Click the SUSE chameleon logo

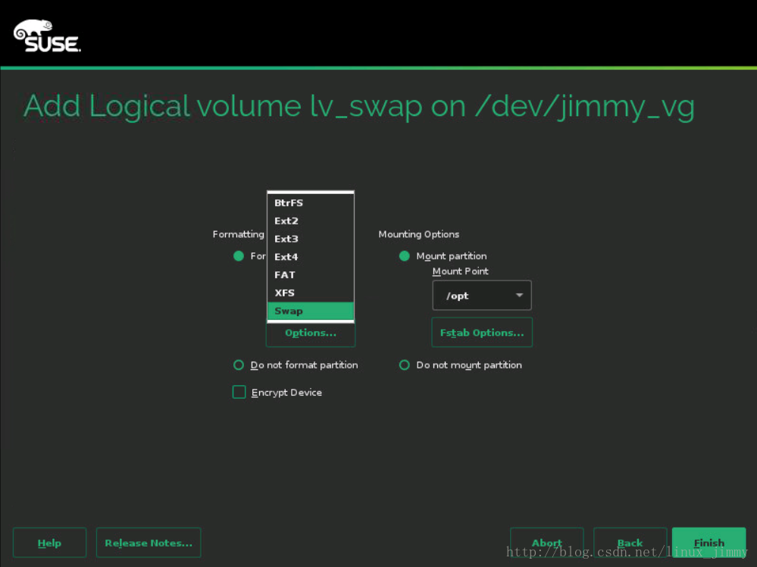click(x=47, y=36)
